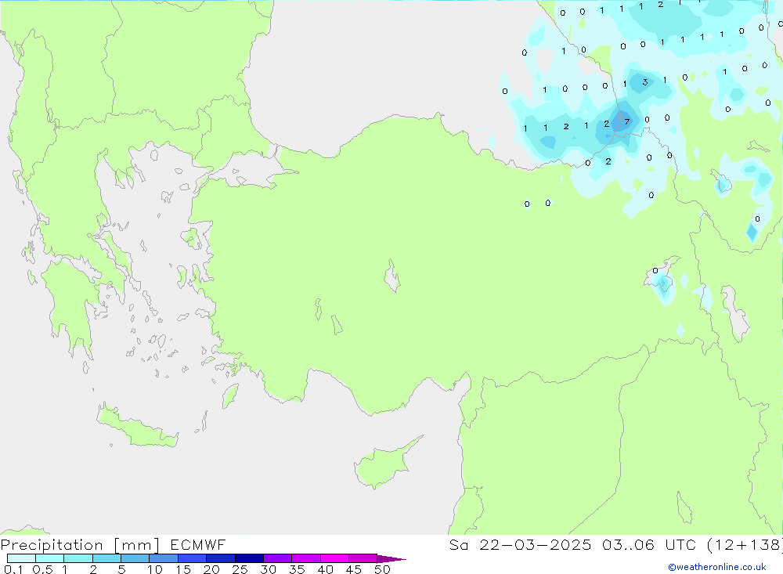Click the purple arrow at the legend end
This screenshot has height=574, width=783.
tap(391, 559)
